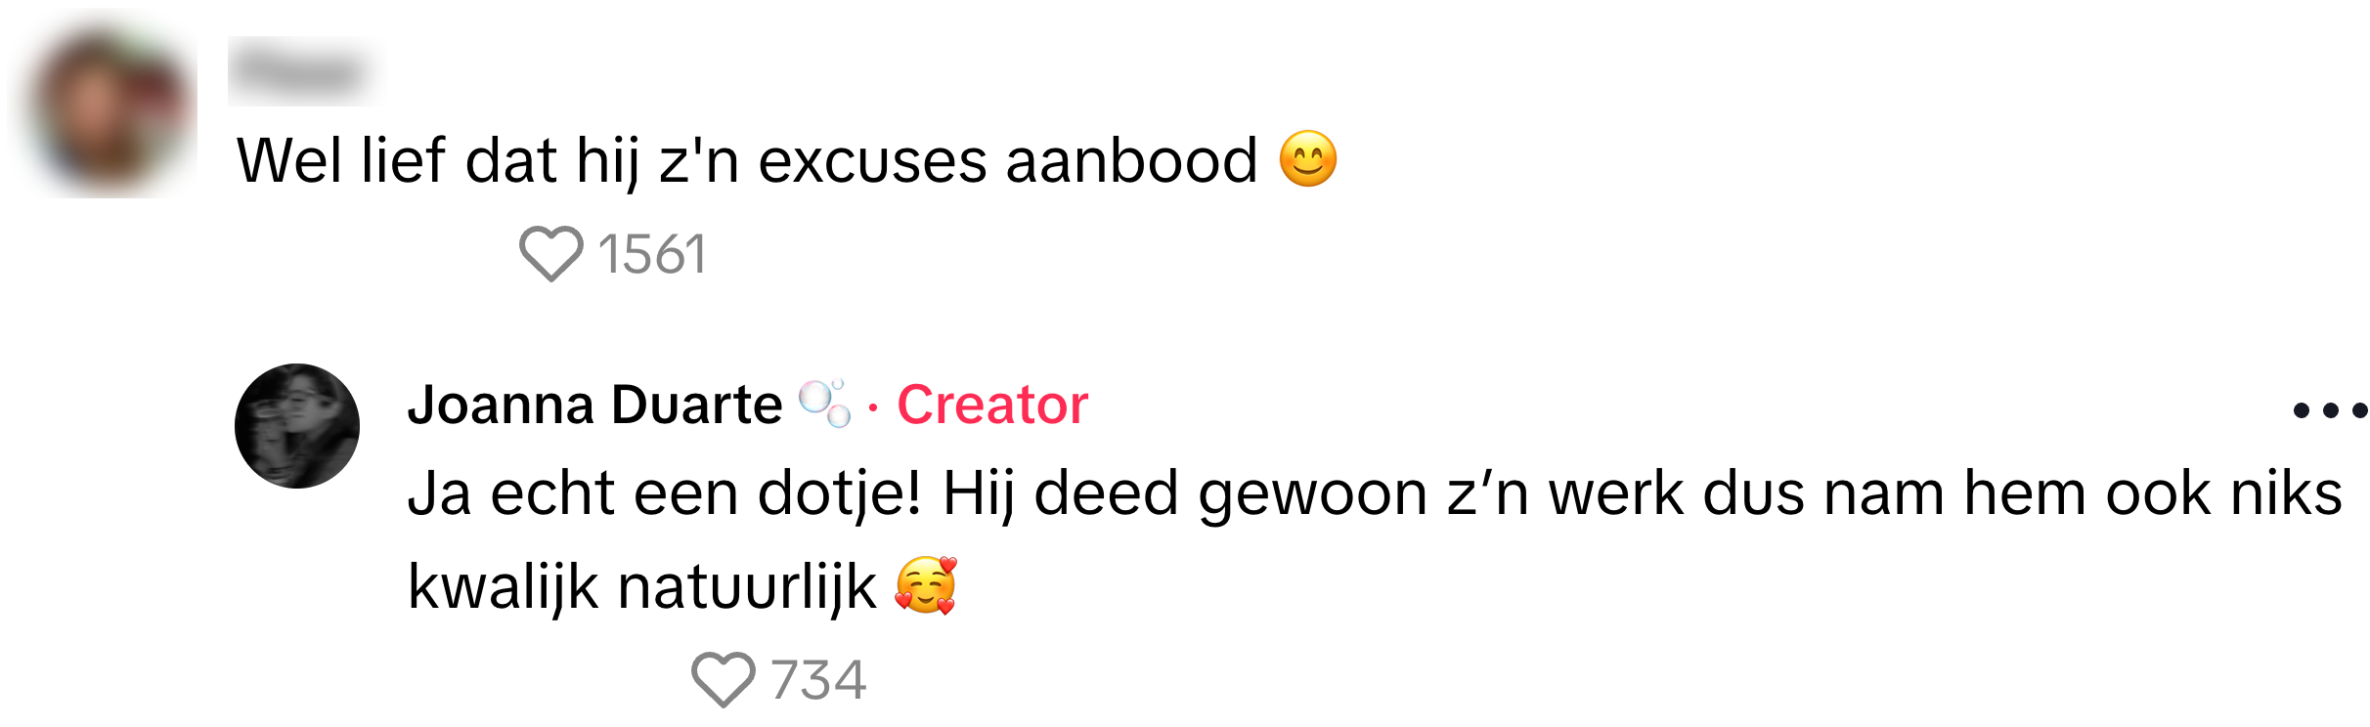Click the 1561 like count
Image resolution: width=2370 pixels, height=727 pixels.
[x=652, y=254]
